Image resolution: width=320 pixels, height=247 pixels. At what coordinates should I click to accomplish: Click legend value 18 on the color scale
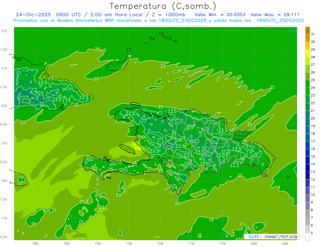(313, 133)
